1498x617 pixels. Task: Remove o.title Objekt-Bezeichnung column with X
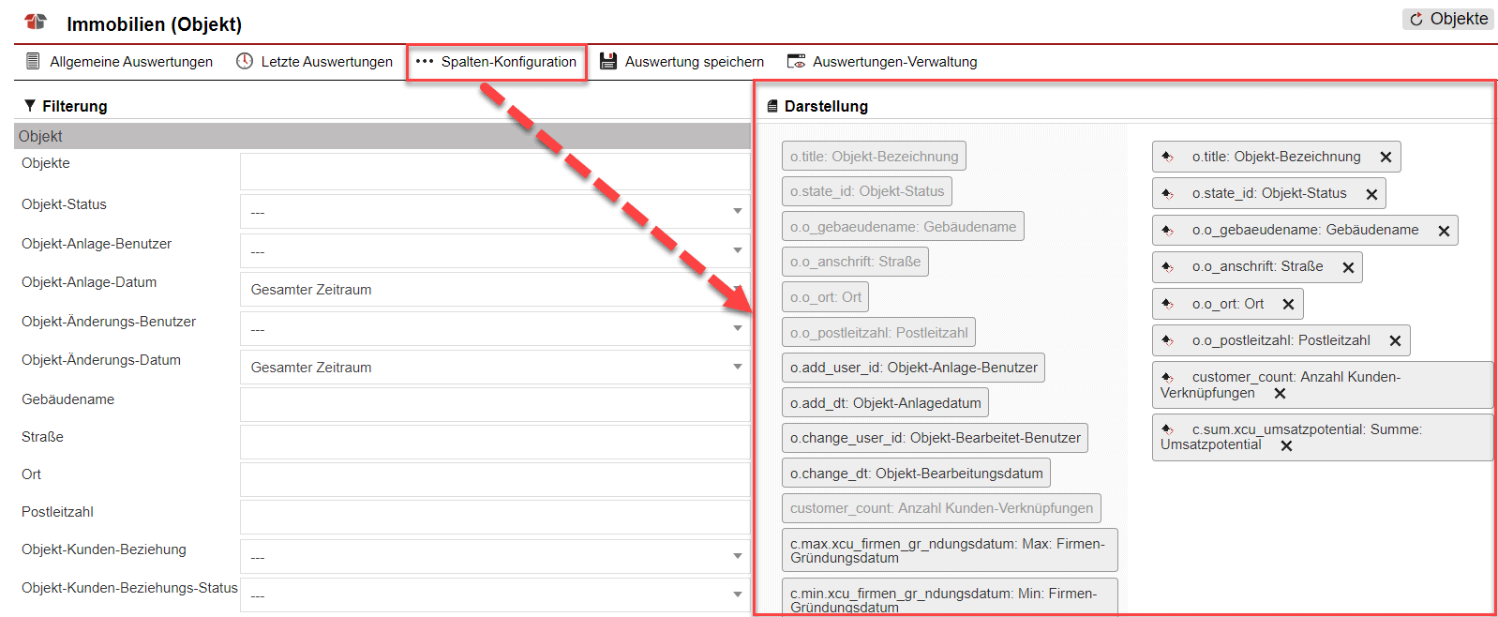point(1386,158)
